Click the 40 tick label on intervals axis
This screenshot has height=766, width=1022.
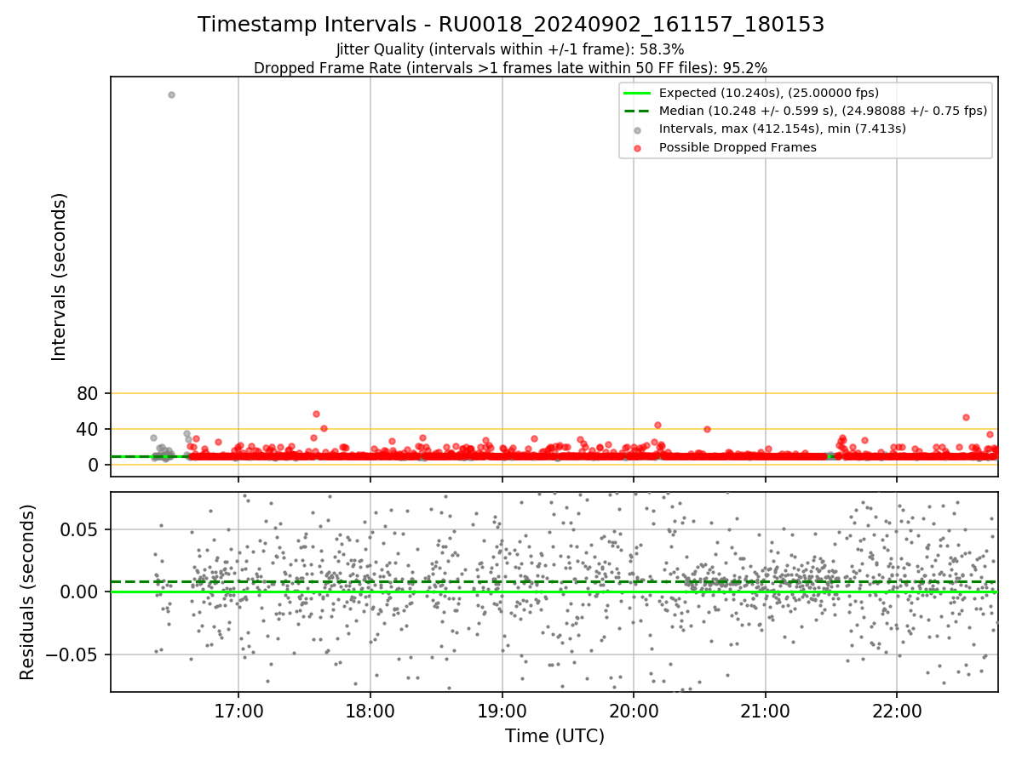pyautogui.click(x=89, y=429)
